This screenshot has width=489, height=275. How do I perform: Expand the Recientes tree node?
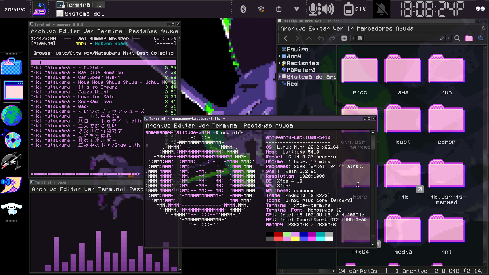(x=280, y=63)
